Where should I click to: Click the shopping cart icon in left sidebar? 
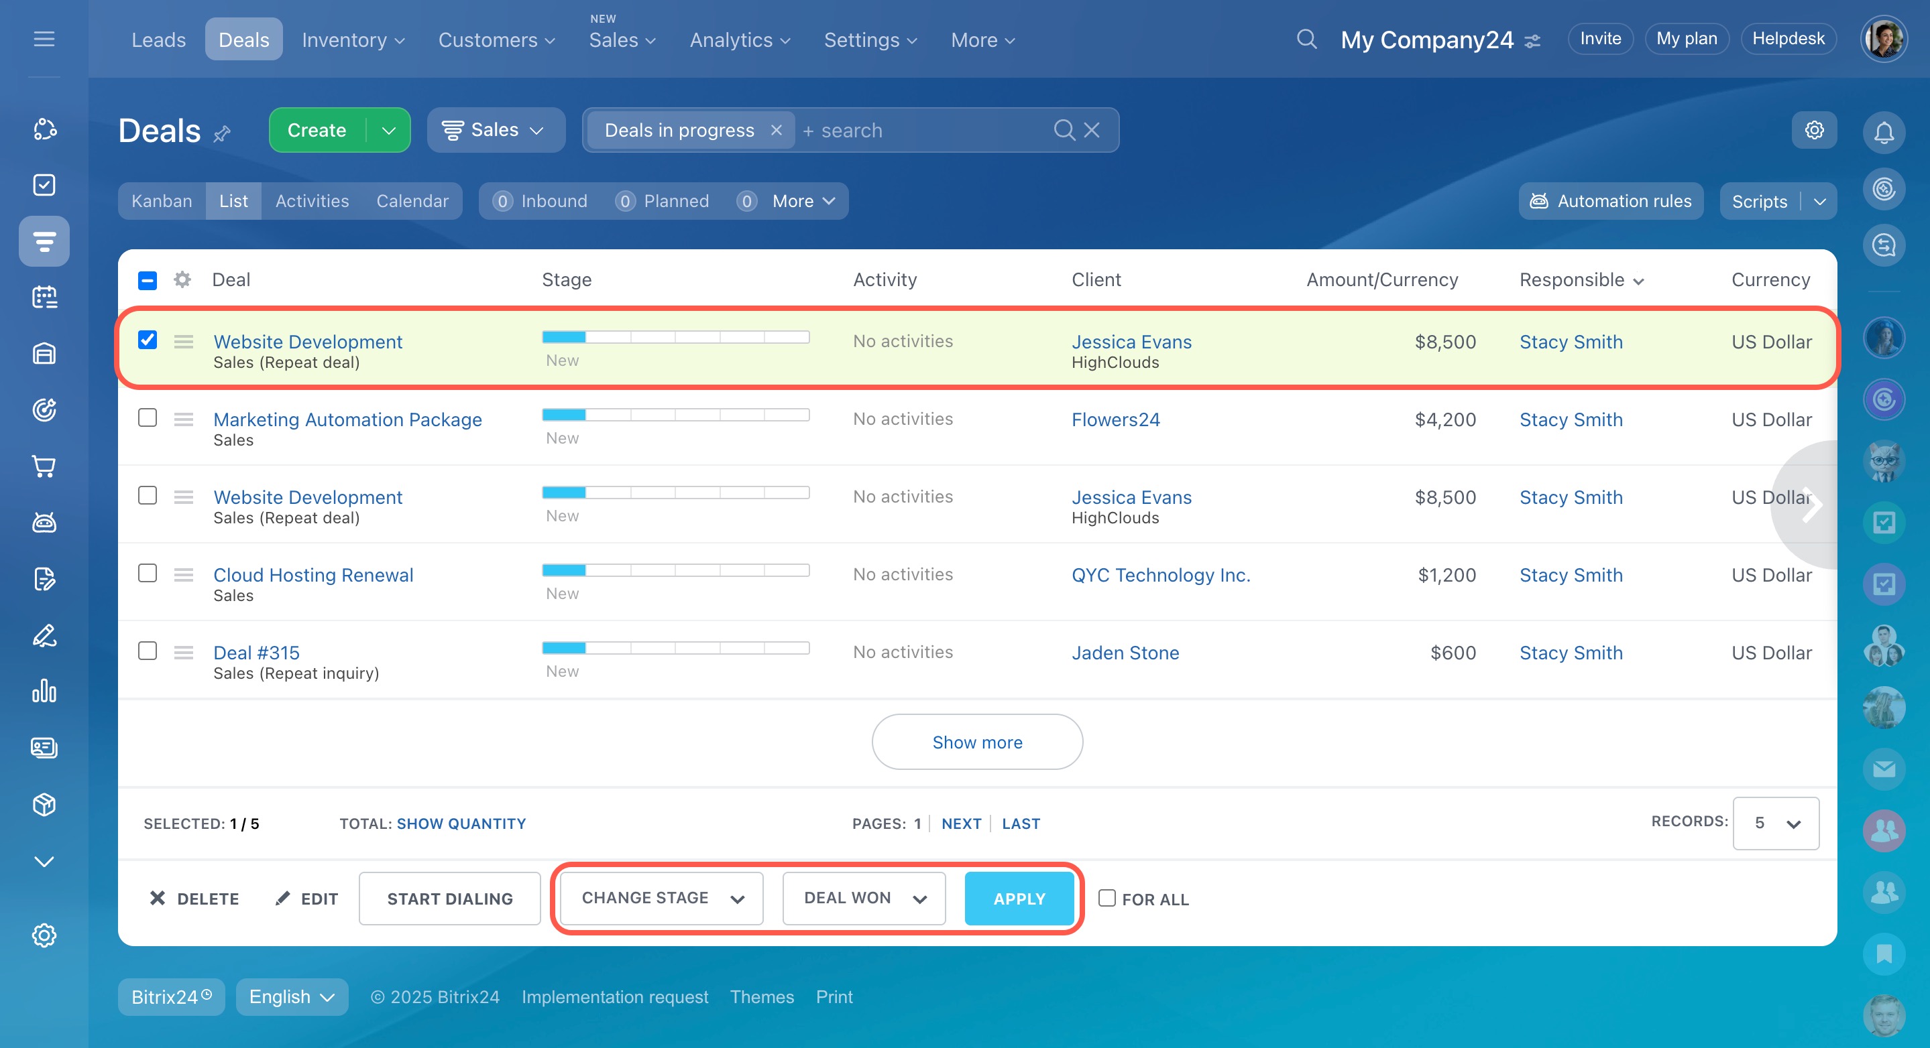click(x=44, y=466)
